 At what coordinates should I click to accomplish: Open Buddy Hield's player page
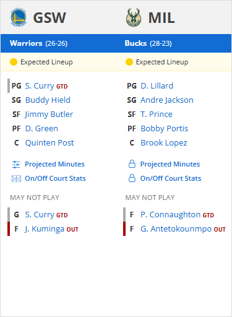tap(48, 100)
